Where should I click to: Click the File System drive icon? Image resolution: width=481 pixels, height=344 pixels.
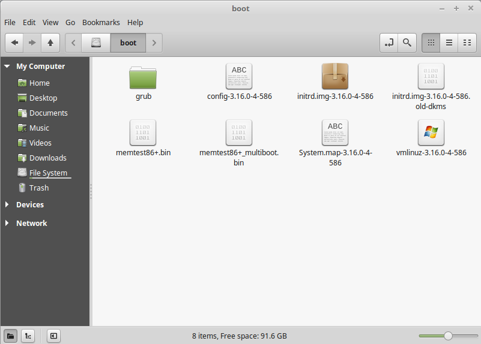coord(22,173)
